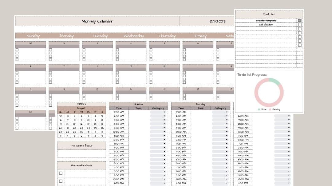Click the Pending legend color swatch
Screen dimensions: 332x186
coord(270,109)
